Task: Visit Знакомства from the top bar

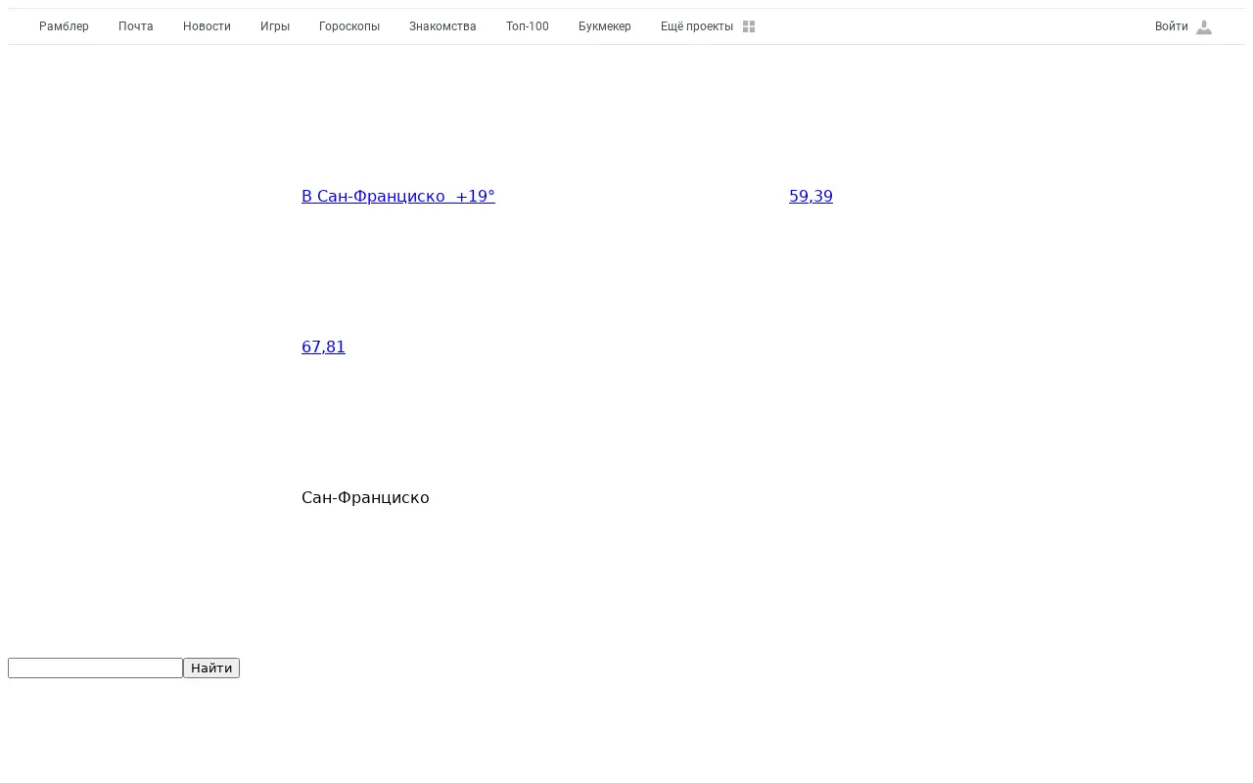Action: pyautogui.click(x=442, y=26)
